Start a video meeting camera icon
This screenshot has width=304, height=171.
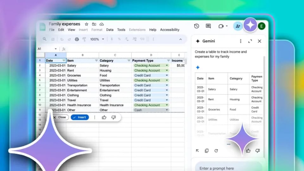(x=221, y=26)
